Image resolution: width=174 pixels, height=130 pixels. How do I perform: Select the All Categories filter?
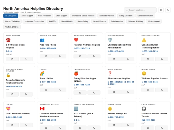click(11, 16)
